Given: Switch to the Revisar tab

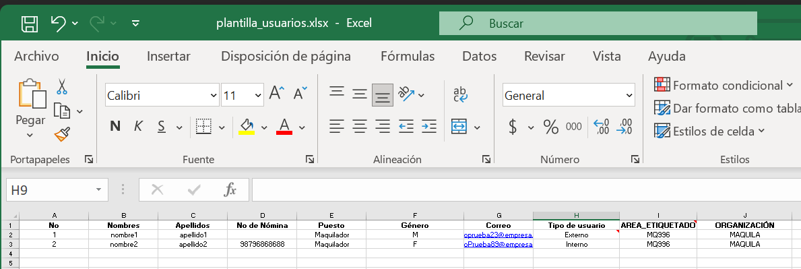Looking at the screenshot, I should tap(544, 56).
